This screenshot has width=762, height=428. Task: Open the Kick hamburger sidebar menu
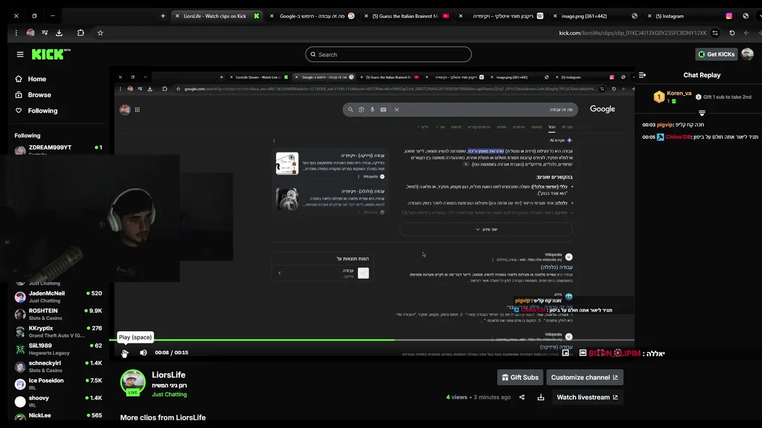[20, 54]
